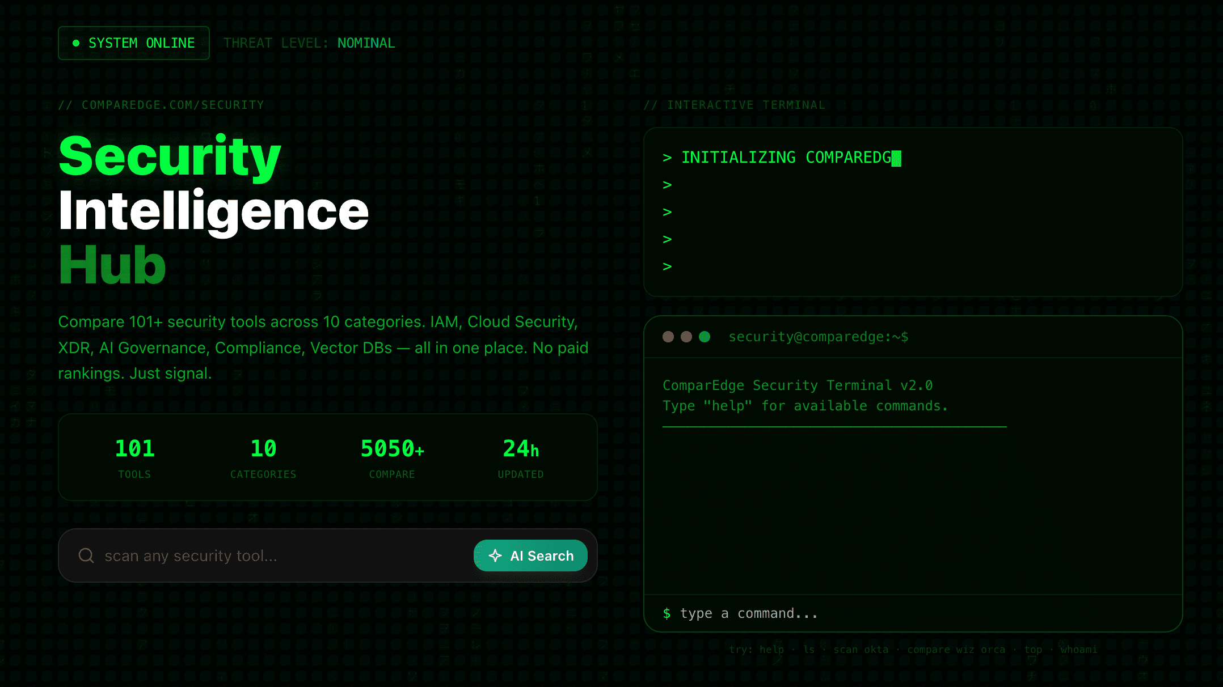Click the green terminal window dot

(705, 337)
